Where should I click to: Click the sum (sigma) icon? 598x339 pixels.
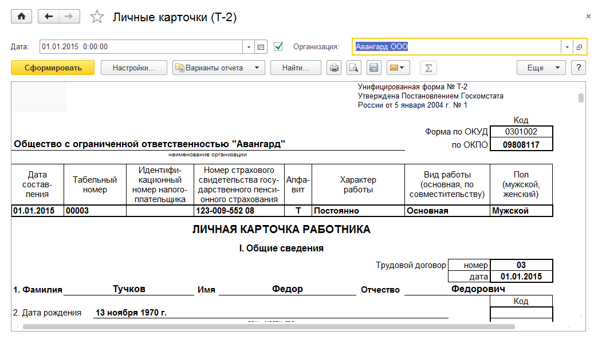point(428,68)
